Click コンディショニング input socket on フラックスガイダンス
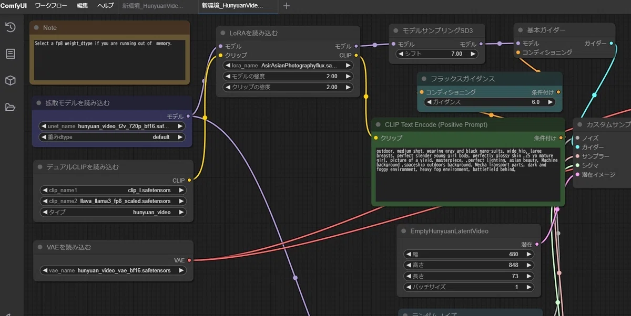This screenshot has width=631, height=316. (x=422, y=92)
